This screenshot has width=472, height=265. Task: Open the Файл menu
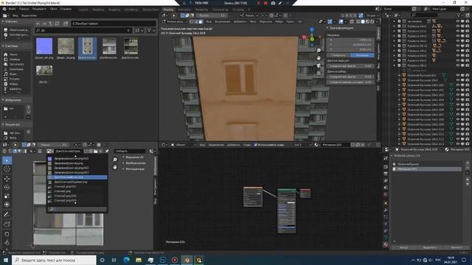pyautogui.click(x=12, y=9)
